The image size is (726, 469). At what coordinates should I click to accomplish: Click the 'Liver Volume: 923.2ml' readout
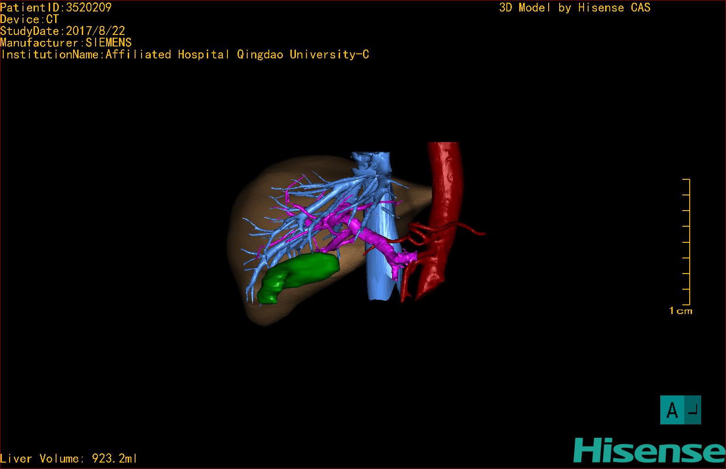click(x=68, y=458)
